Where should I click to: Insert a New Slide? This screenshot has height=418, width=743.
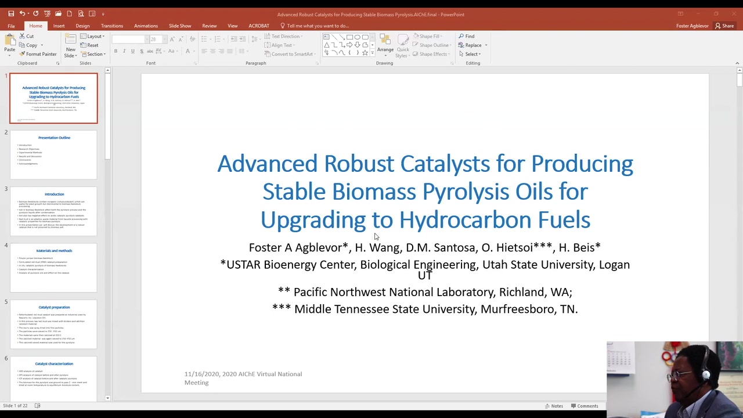70,45
